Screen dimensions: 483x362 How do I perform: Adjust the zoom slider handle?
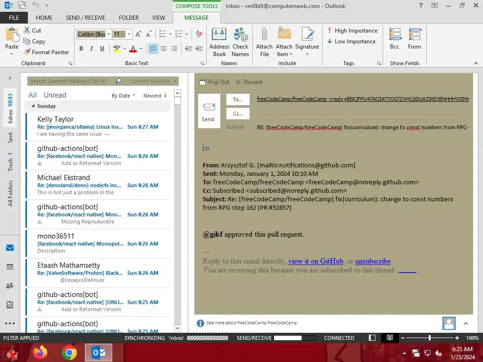pos(430,337)
